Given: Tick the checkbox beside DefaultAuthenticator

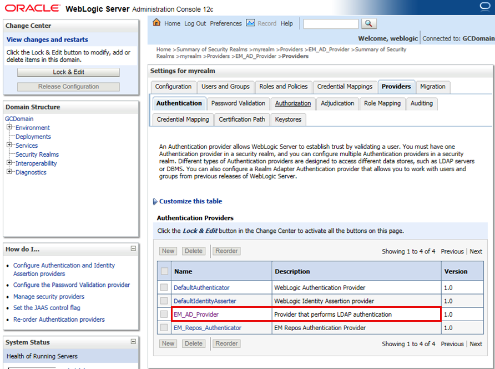Looking at the screenshot, I should [164, 287].
